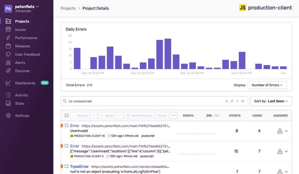Click PRODUCTION-CLIENT-1S short ID text
Viewport: 299px width, 174px height.
coord(89,136)
